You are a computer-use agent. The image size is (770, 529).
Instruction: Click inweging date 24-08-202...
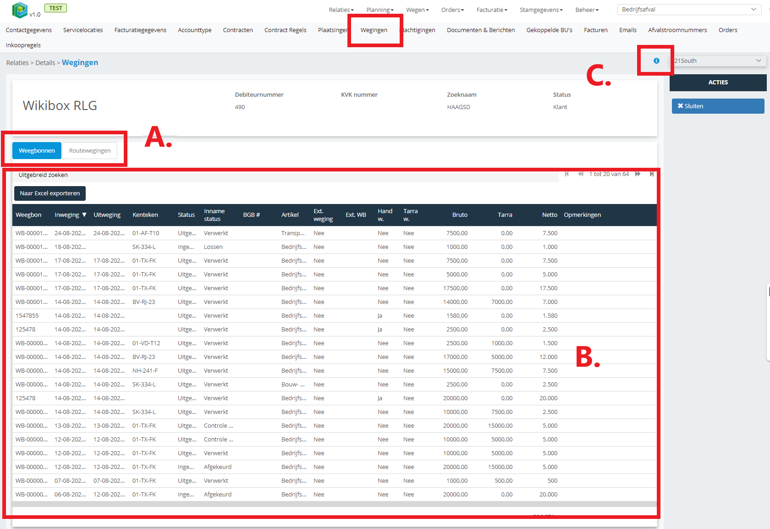point(70,233)
